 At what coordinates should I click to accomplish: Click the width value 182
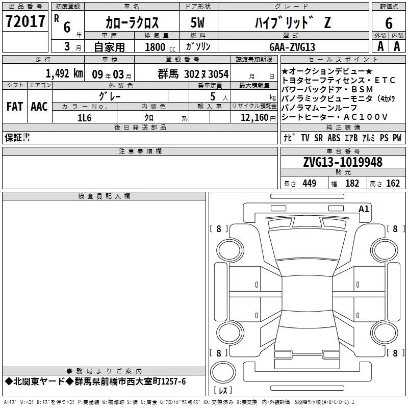tap(352, 183)
